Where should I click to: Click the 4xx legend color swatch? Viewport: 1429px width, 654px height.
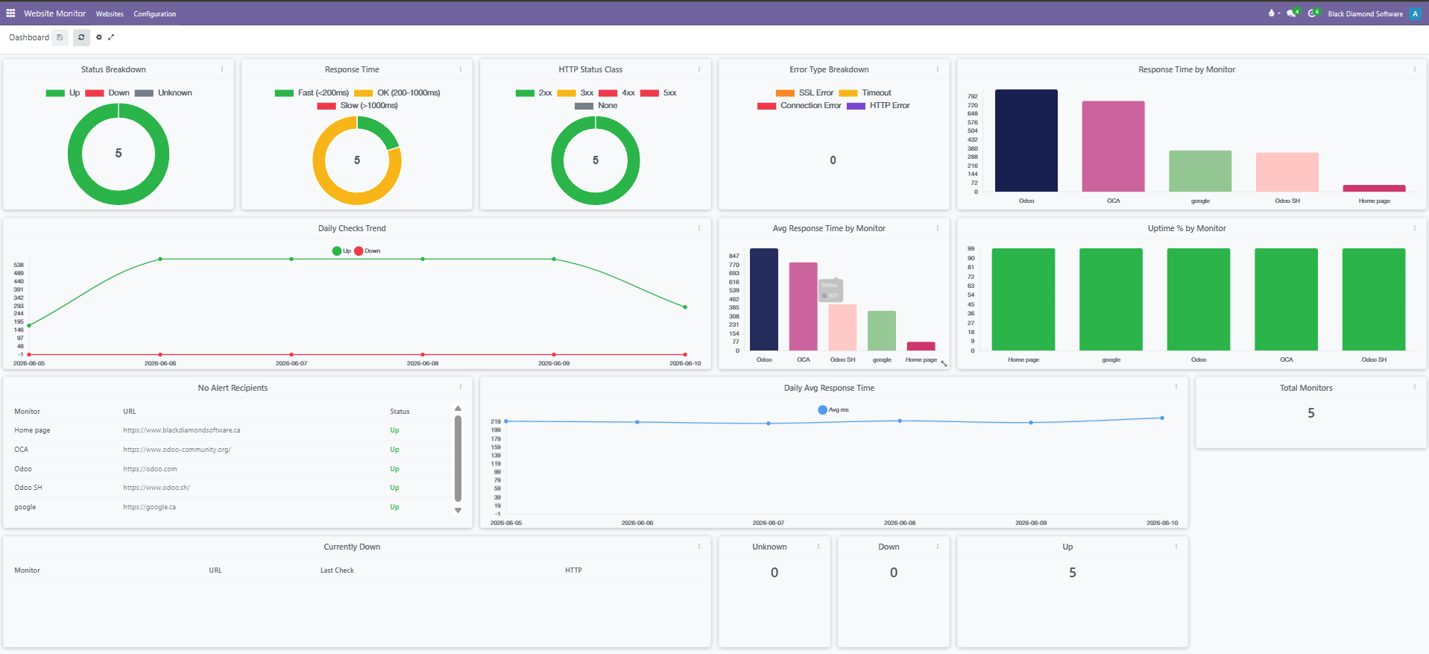click(x=608, y=93)
